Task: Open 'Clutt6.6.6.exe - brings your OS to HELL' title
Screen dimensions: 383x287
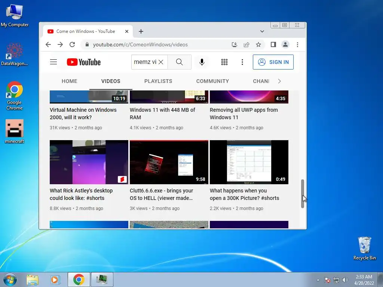Action: [x=161, y=194]
